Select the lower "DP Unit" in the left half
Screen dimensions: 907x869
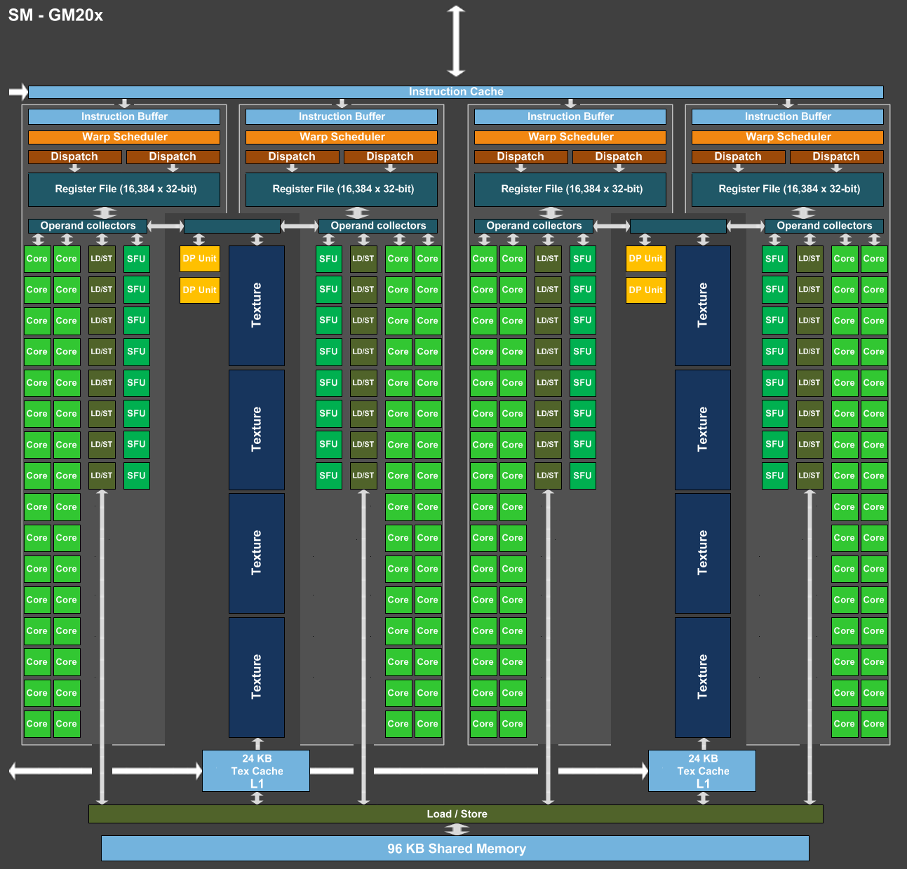[200, 290]
